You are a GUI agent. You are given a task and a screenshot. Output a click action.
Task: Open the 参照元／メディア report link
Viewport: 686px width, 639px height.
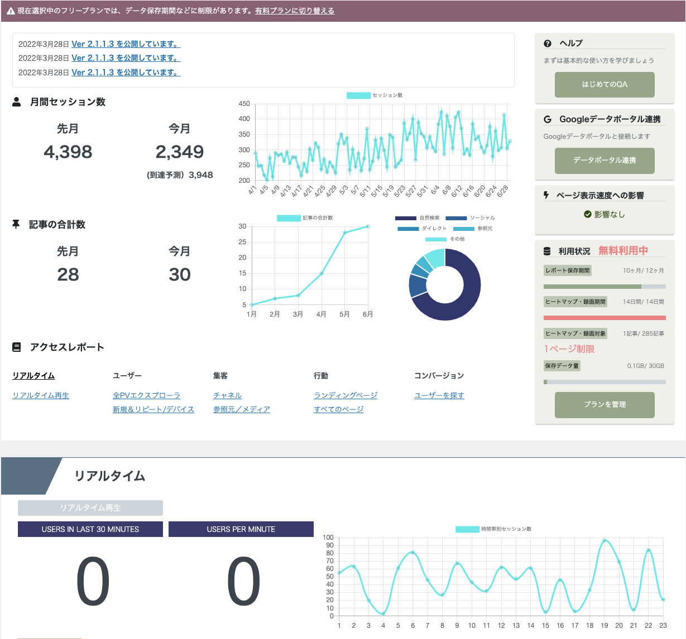242,409
